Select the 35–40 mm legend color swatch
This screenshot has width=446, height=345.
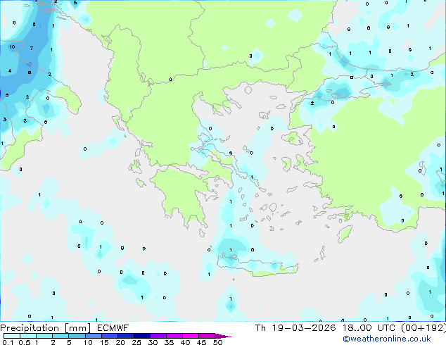point(174,336)
